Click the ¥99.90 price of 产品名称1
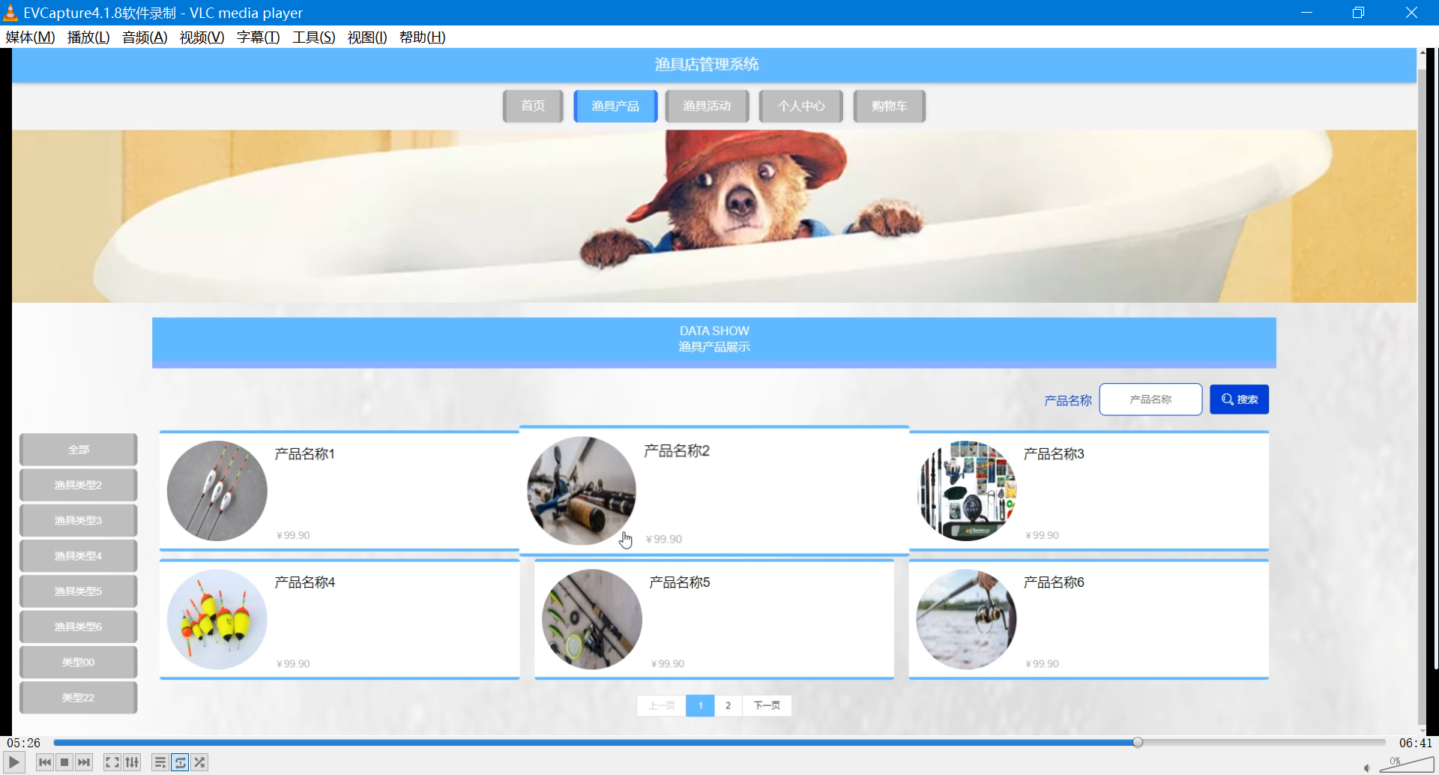 (293, 535)
